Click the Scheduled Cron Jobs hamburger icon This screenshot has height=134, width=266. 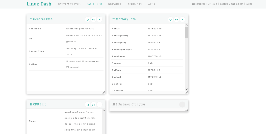114,105
